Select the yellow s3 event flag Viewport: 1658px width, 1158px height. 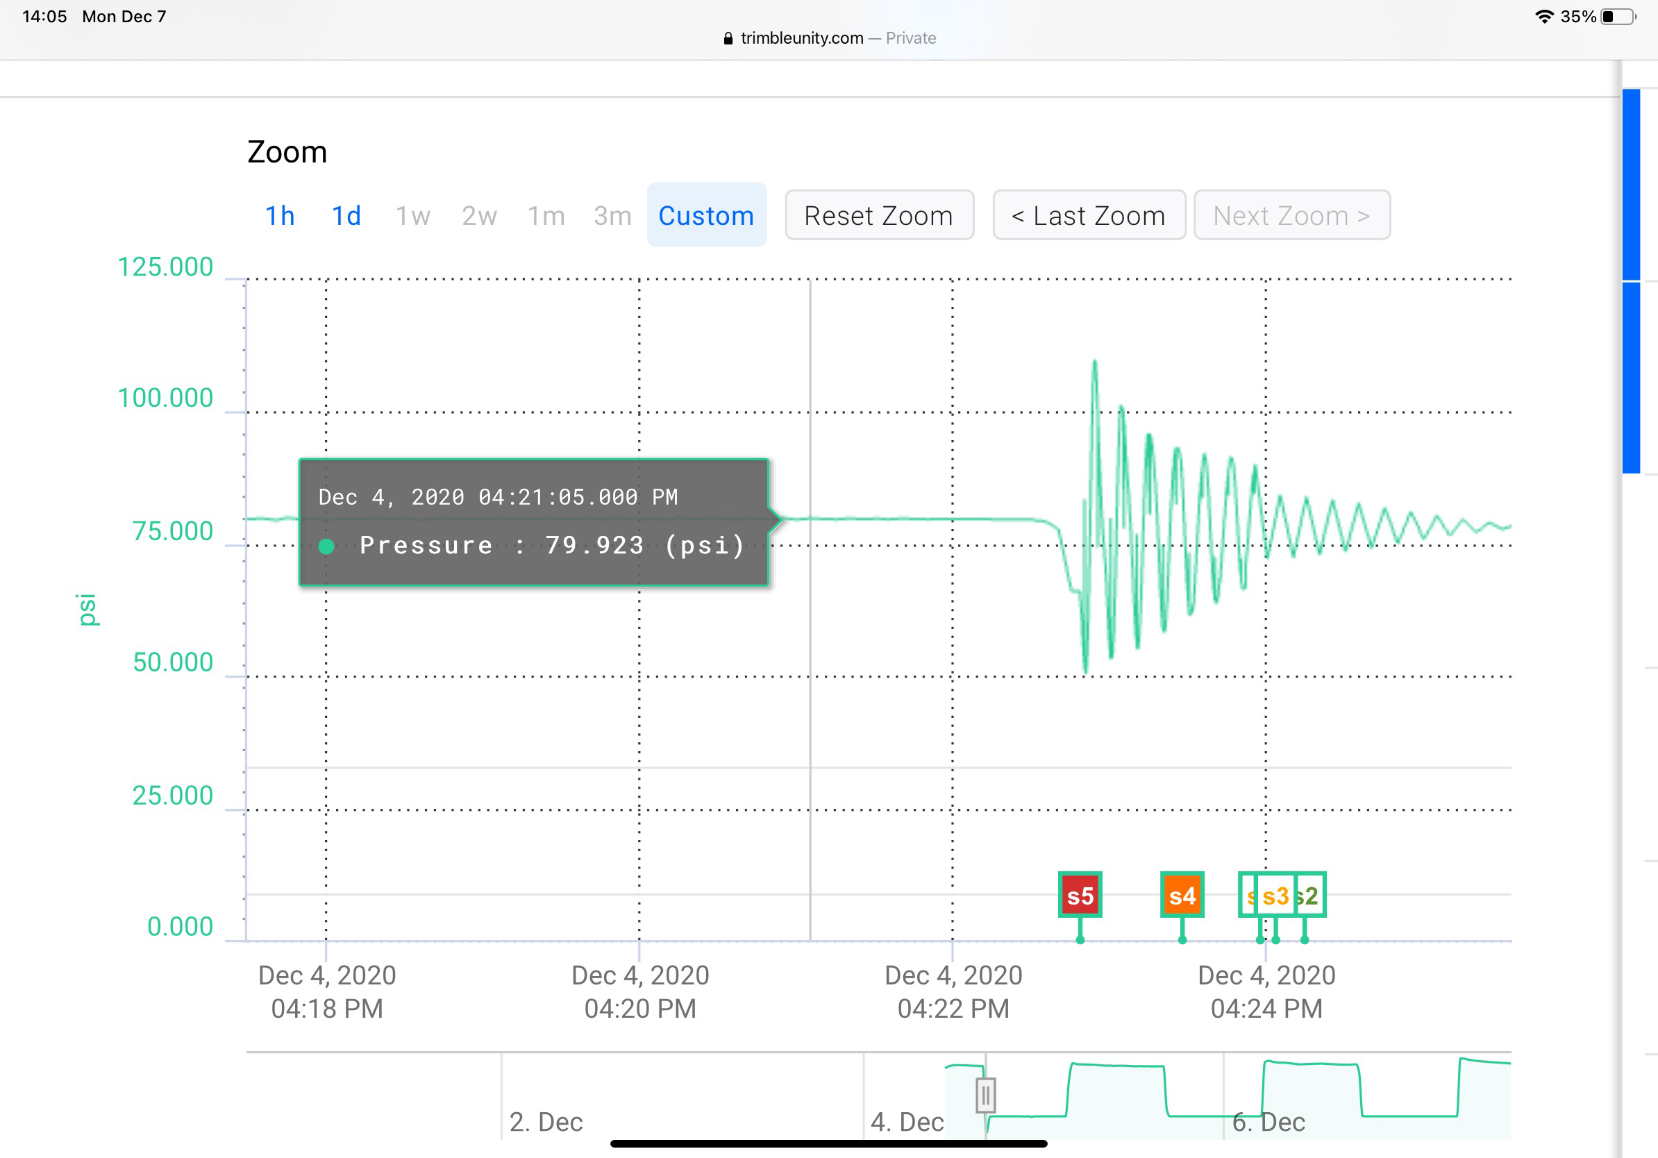(x=1275, y=895)
